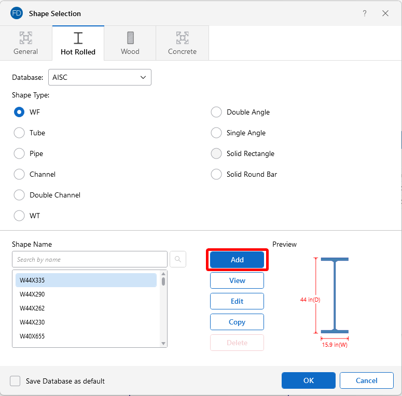Enable Save Database as default checkbox

click(x=15, y=381)
